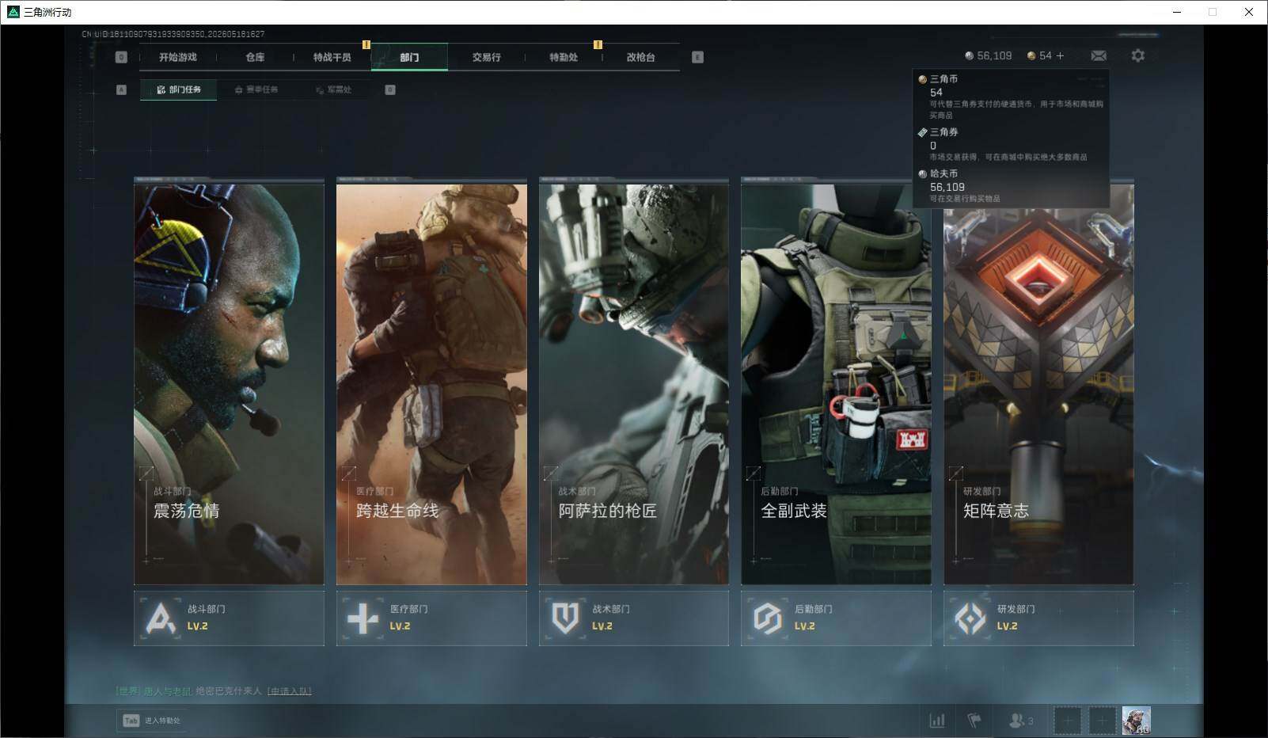Viewport: 1268px width, 738px height.
Task: Click the 战斗部门 LV.2 button
Action: click(x=229, y=618)
